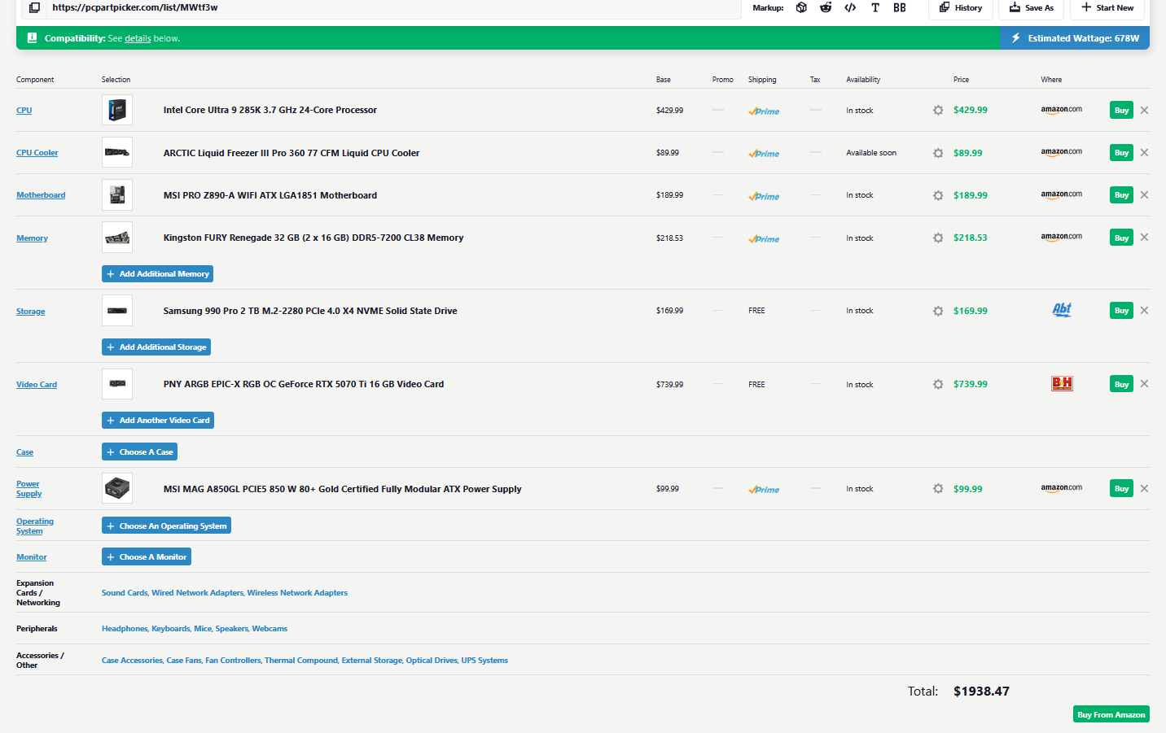The image size is (1166, 733).
Task: Select PCPartPicker markup cube icon
Action: coord(801,7)
